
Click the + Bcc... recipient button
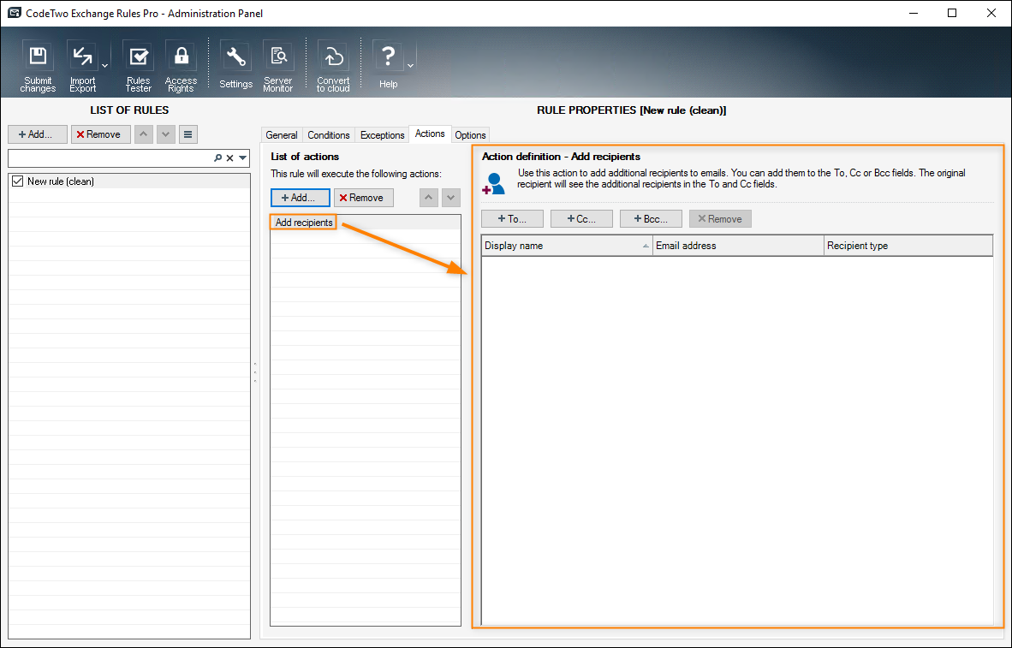click(652, 219)
